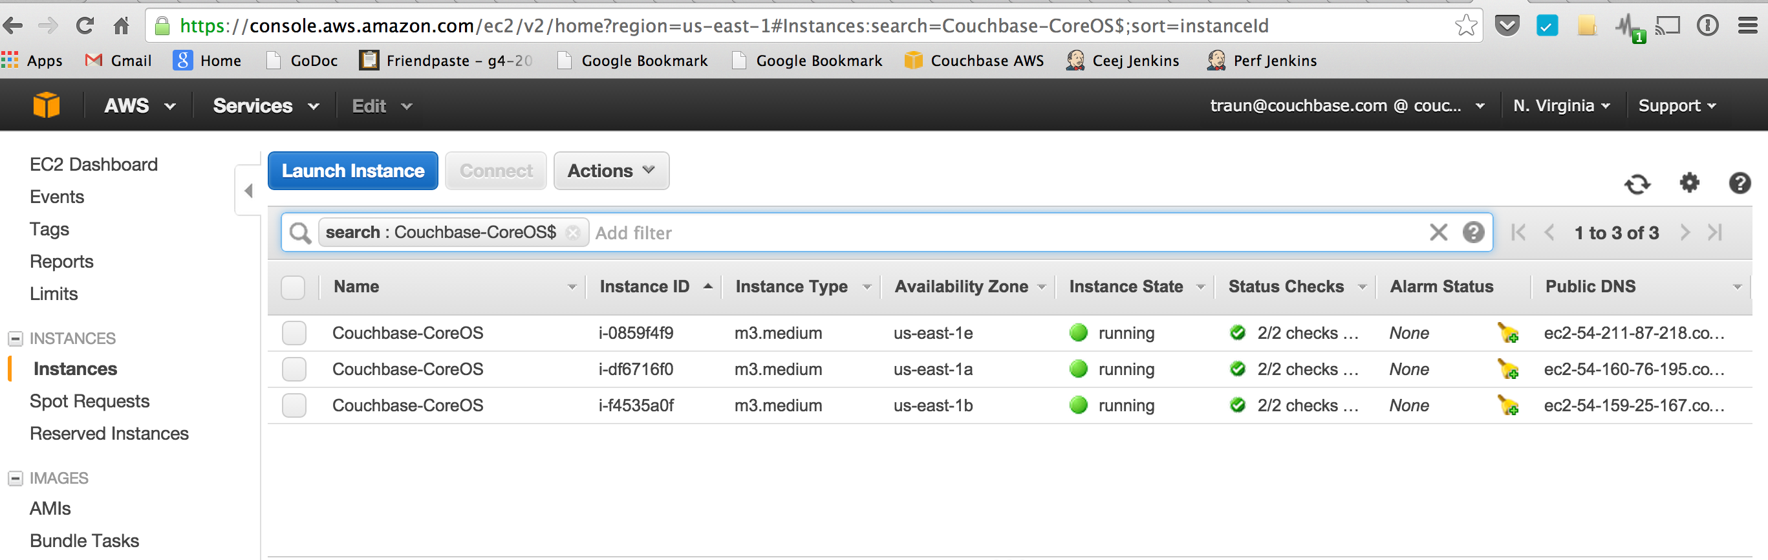This screenshot has height=560, width=1768.
Task: Clear the search filter with the X icon
Action: pos(1438,233)
